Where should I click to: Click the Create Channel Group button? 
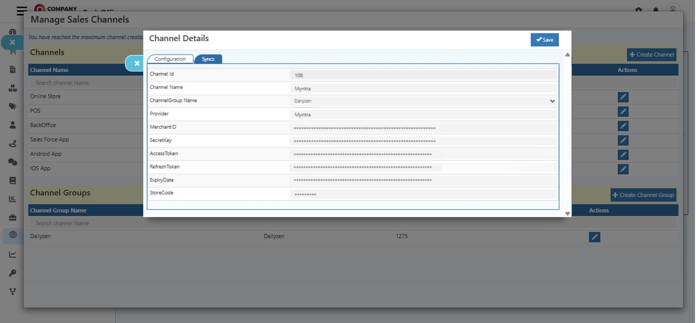(x=643, y=194)
